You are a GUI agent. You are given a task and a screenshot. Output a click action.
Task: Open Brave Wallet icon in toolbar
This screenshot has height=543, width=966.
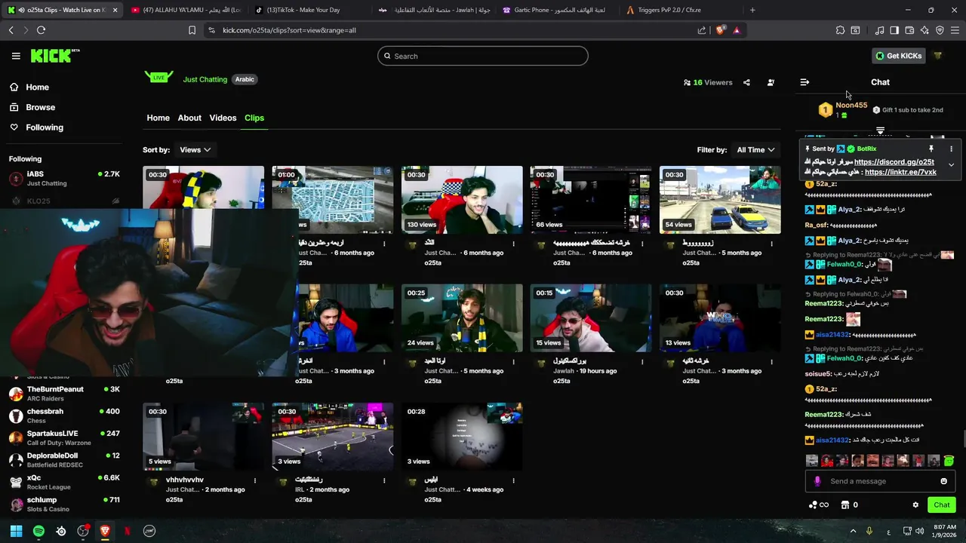point(909,30)
